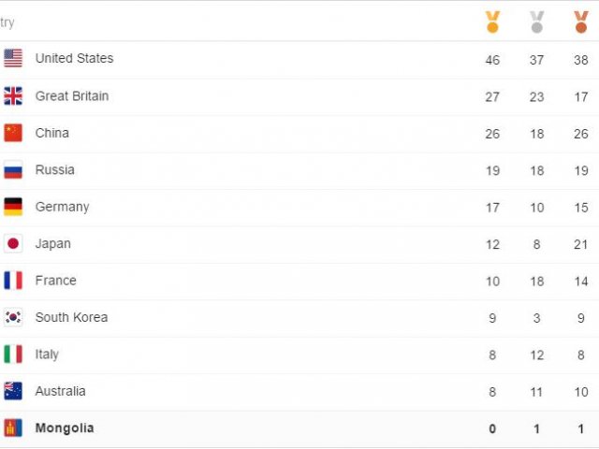Click the silver medal column header

tap(536, 22)
